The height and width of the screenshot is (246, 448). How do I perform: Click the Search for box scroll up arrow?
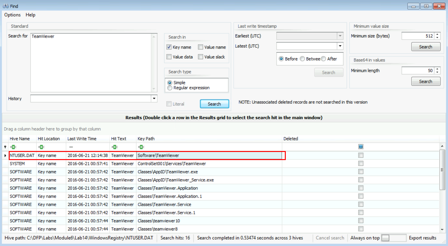click(154, 36)
